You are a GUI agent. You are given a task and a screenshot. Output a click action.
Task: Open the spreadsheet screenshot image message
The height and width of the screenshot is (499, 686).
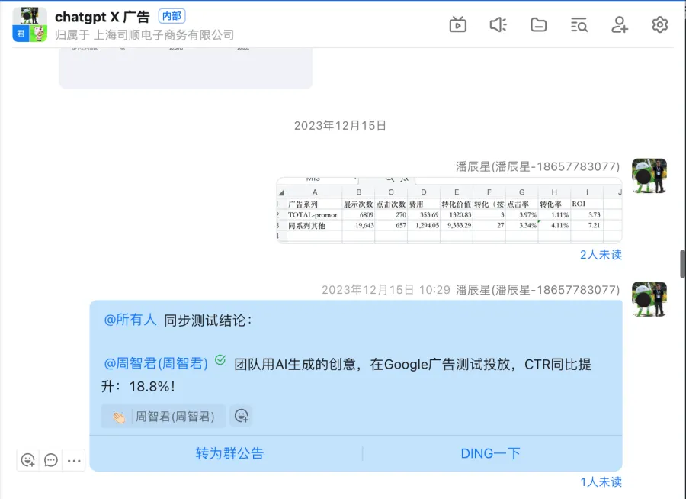coord(449,211)
